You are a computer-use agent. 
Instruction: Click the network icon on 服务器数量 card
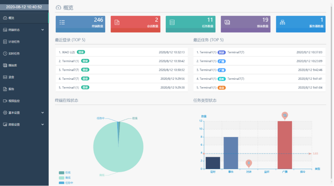click(282, 22)
